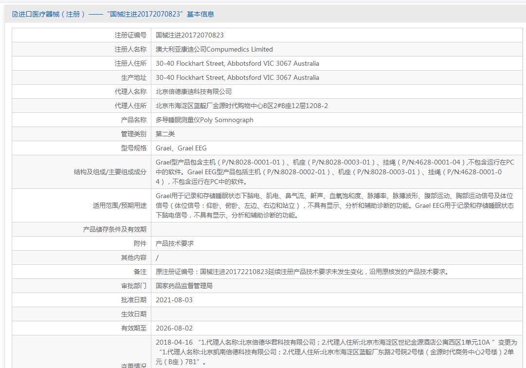Click the empty 产品储存条件及有效期 value cell

336,229
